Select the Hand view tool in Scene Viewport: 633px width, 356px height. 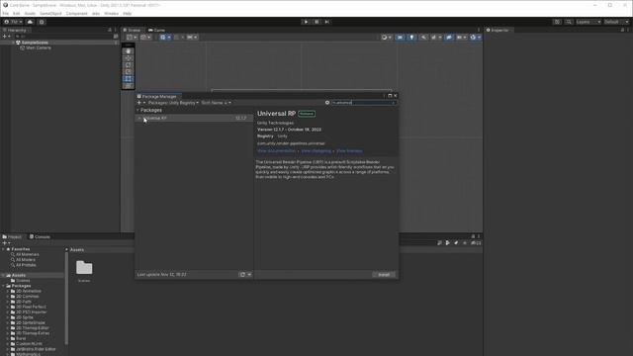(x=129, y=51)
